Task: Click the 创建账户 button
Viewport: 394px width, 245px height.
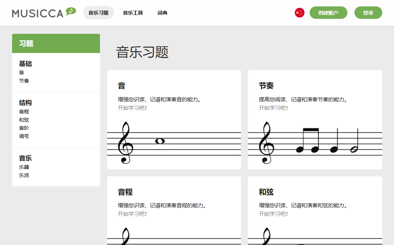Action: click(x=328, y=12)
